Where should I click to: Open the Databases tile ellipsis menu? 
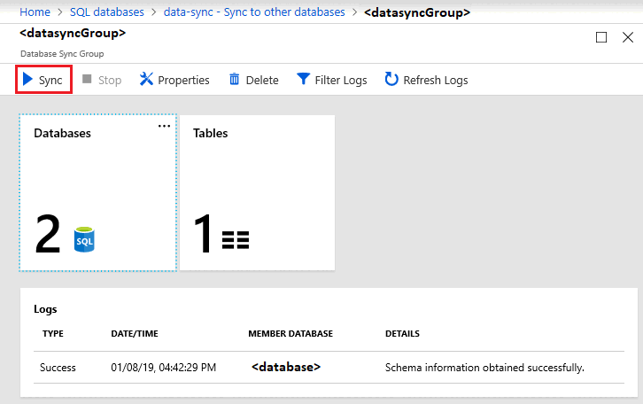(x=164, y=127)
